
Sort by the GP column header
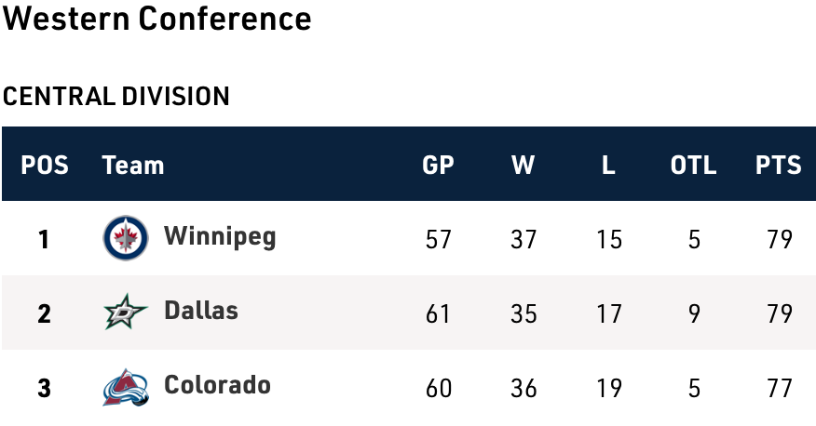[x=438, y=166]
